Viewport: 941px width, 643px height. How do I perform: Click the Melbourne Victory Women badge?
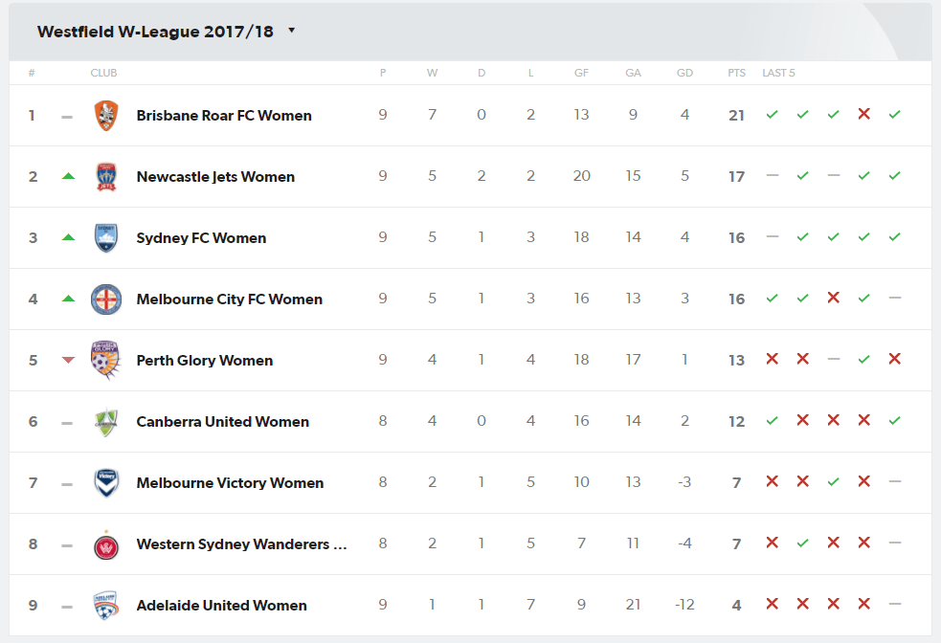pyautogui.click(x=106, y=483)
